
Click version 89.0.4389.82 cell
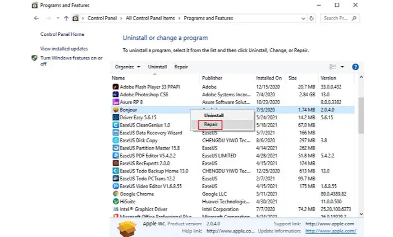[333, 194]
